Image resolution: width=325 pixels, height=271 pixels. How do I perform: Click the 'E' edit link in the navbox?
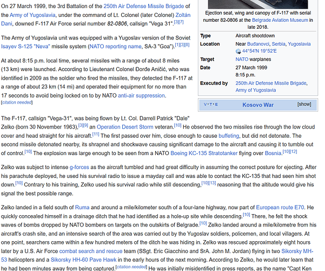click(216, 104)
